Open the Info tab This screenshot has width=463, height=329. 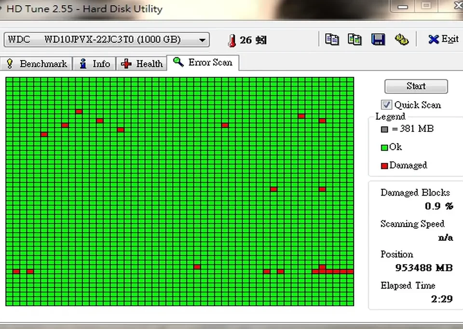click(x=95, y=64)
